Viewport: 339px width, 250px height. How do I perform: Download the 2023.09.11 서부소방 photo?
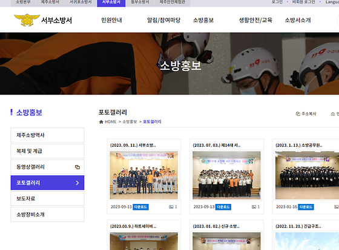coord(140,207)
